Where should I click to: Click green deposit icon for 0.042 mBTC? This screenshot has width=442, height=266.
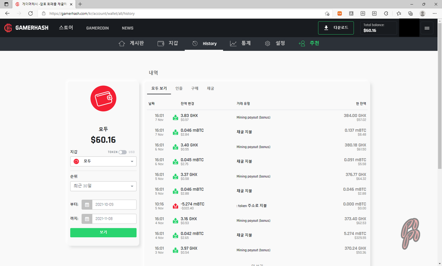175,236
